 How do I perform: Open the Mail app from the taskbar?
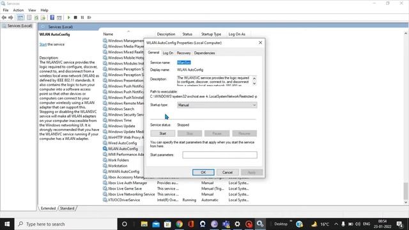156,224
